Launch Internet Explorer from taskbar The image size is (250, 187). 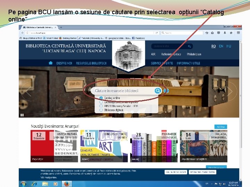pyautogui.click(x=34, y=184)
